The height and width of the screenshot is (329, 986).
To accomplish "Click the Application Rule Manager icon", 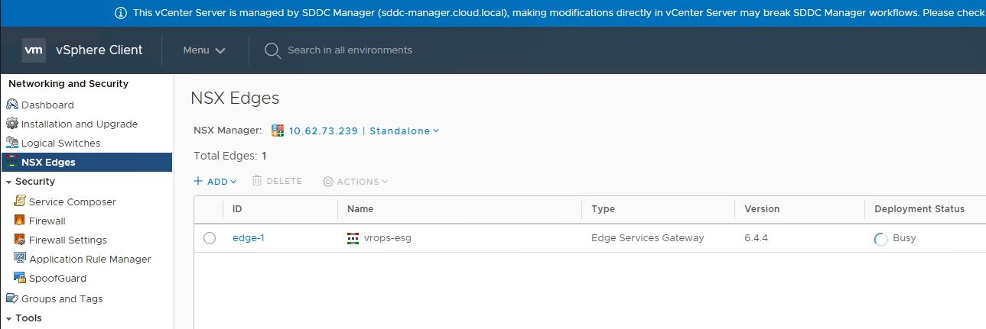I will tap(20, 259).
